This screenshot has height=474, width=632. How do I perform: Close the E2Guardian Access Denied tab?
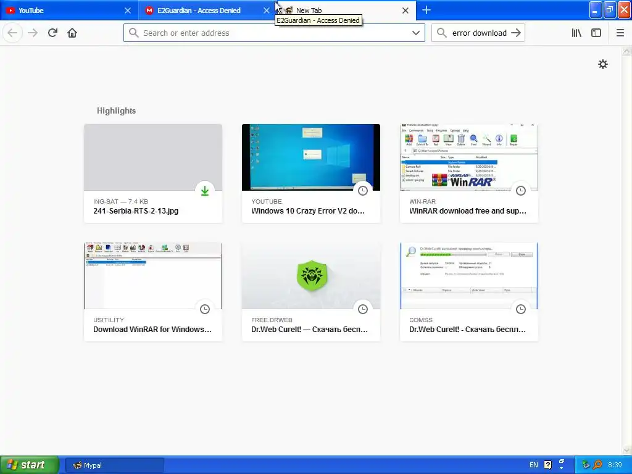coord(266,10)
